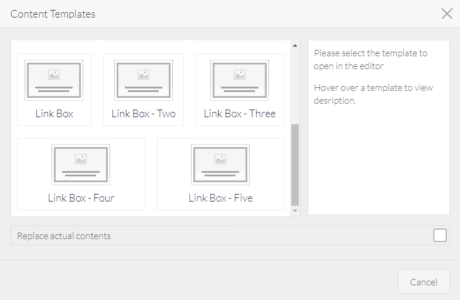The image size is (460, 300).
Task: Click the 'Link Box' template name
Action: tap(54, 114)
